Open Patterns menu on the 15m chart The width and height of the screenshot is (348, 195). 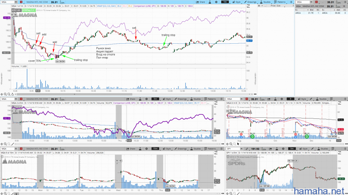(x=210, y=149)
